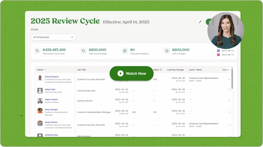The width and height of the screenshot is (263, 147).
Task: Open the All Employees dropdown
Action: [x=53, y=37]
